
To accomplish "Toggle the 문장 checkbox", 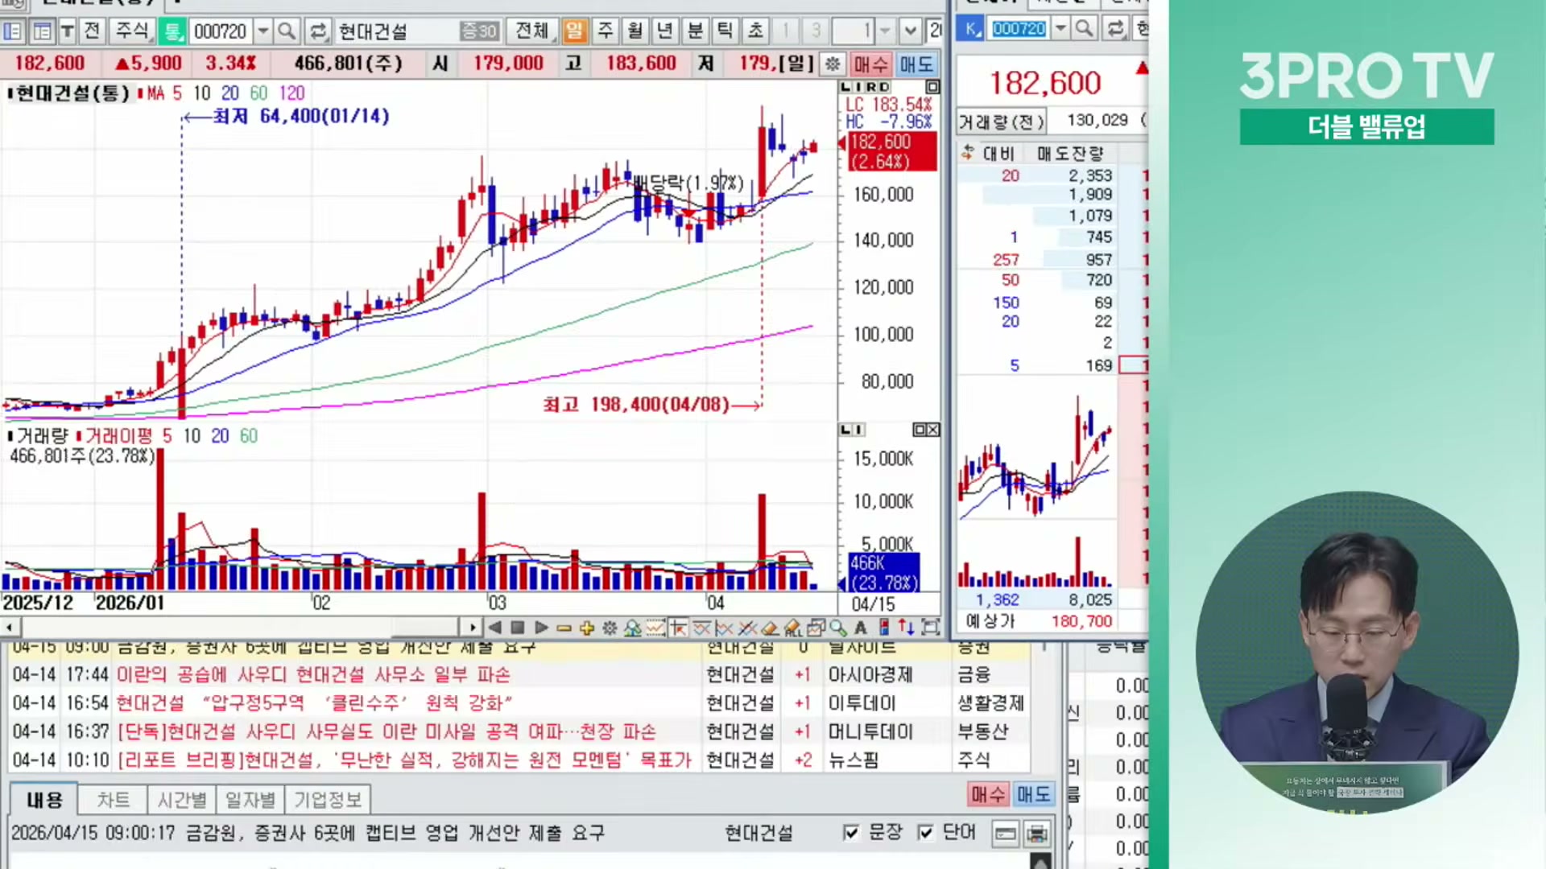I will (851, 832).
